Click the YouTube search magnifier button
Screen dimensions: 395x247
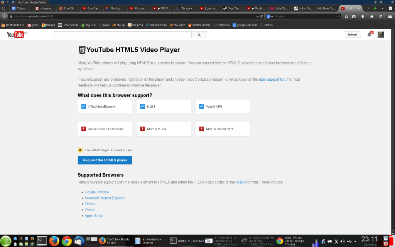click(199, 35)
